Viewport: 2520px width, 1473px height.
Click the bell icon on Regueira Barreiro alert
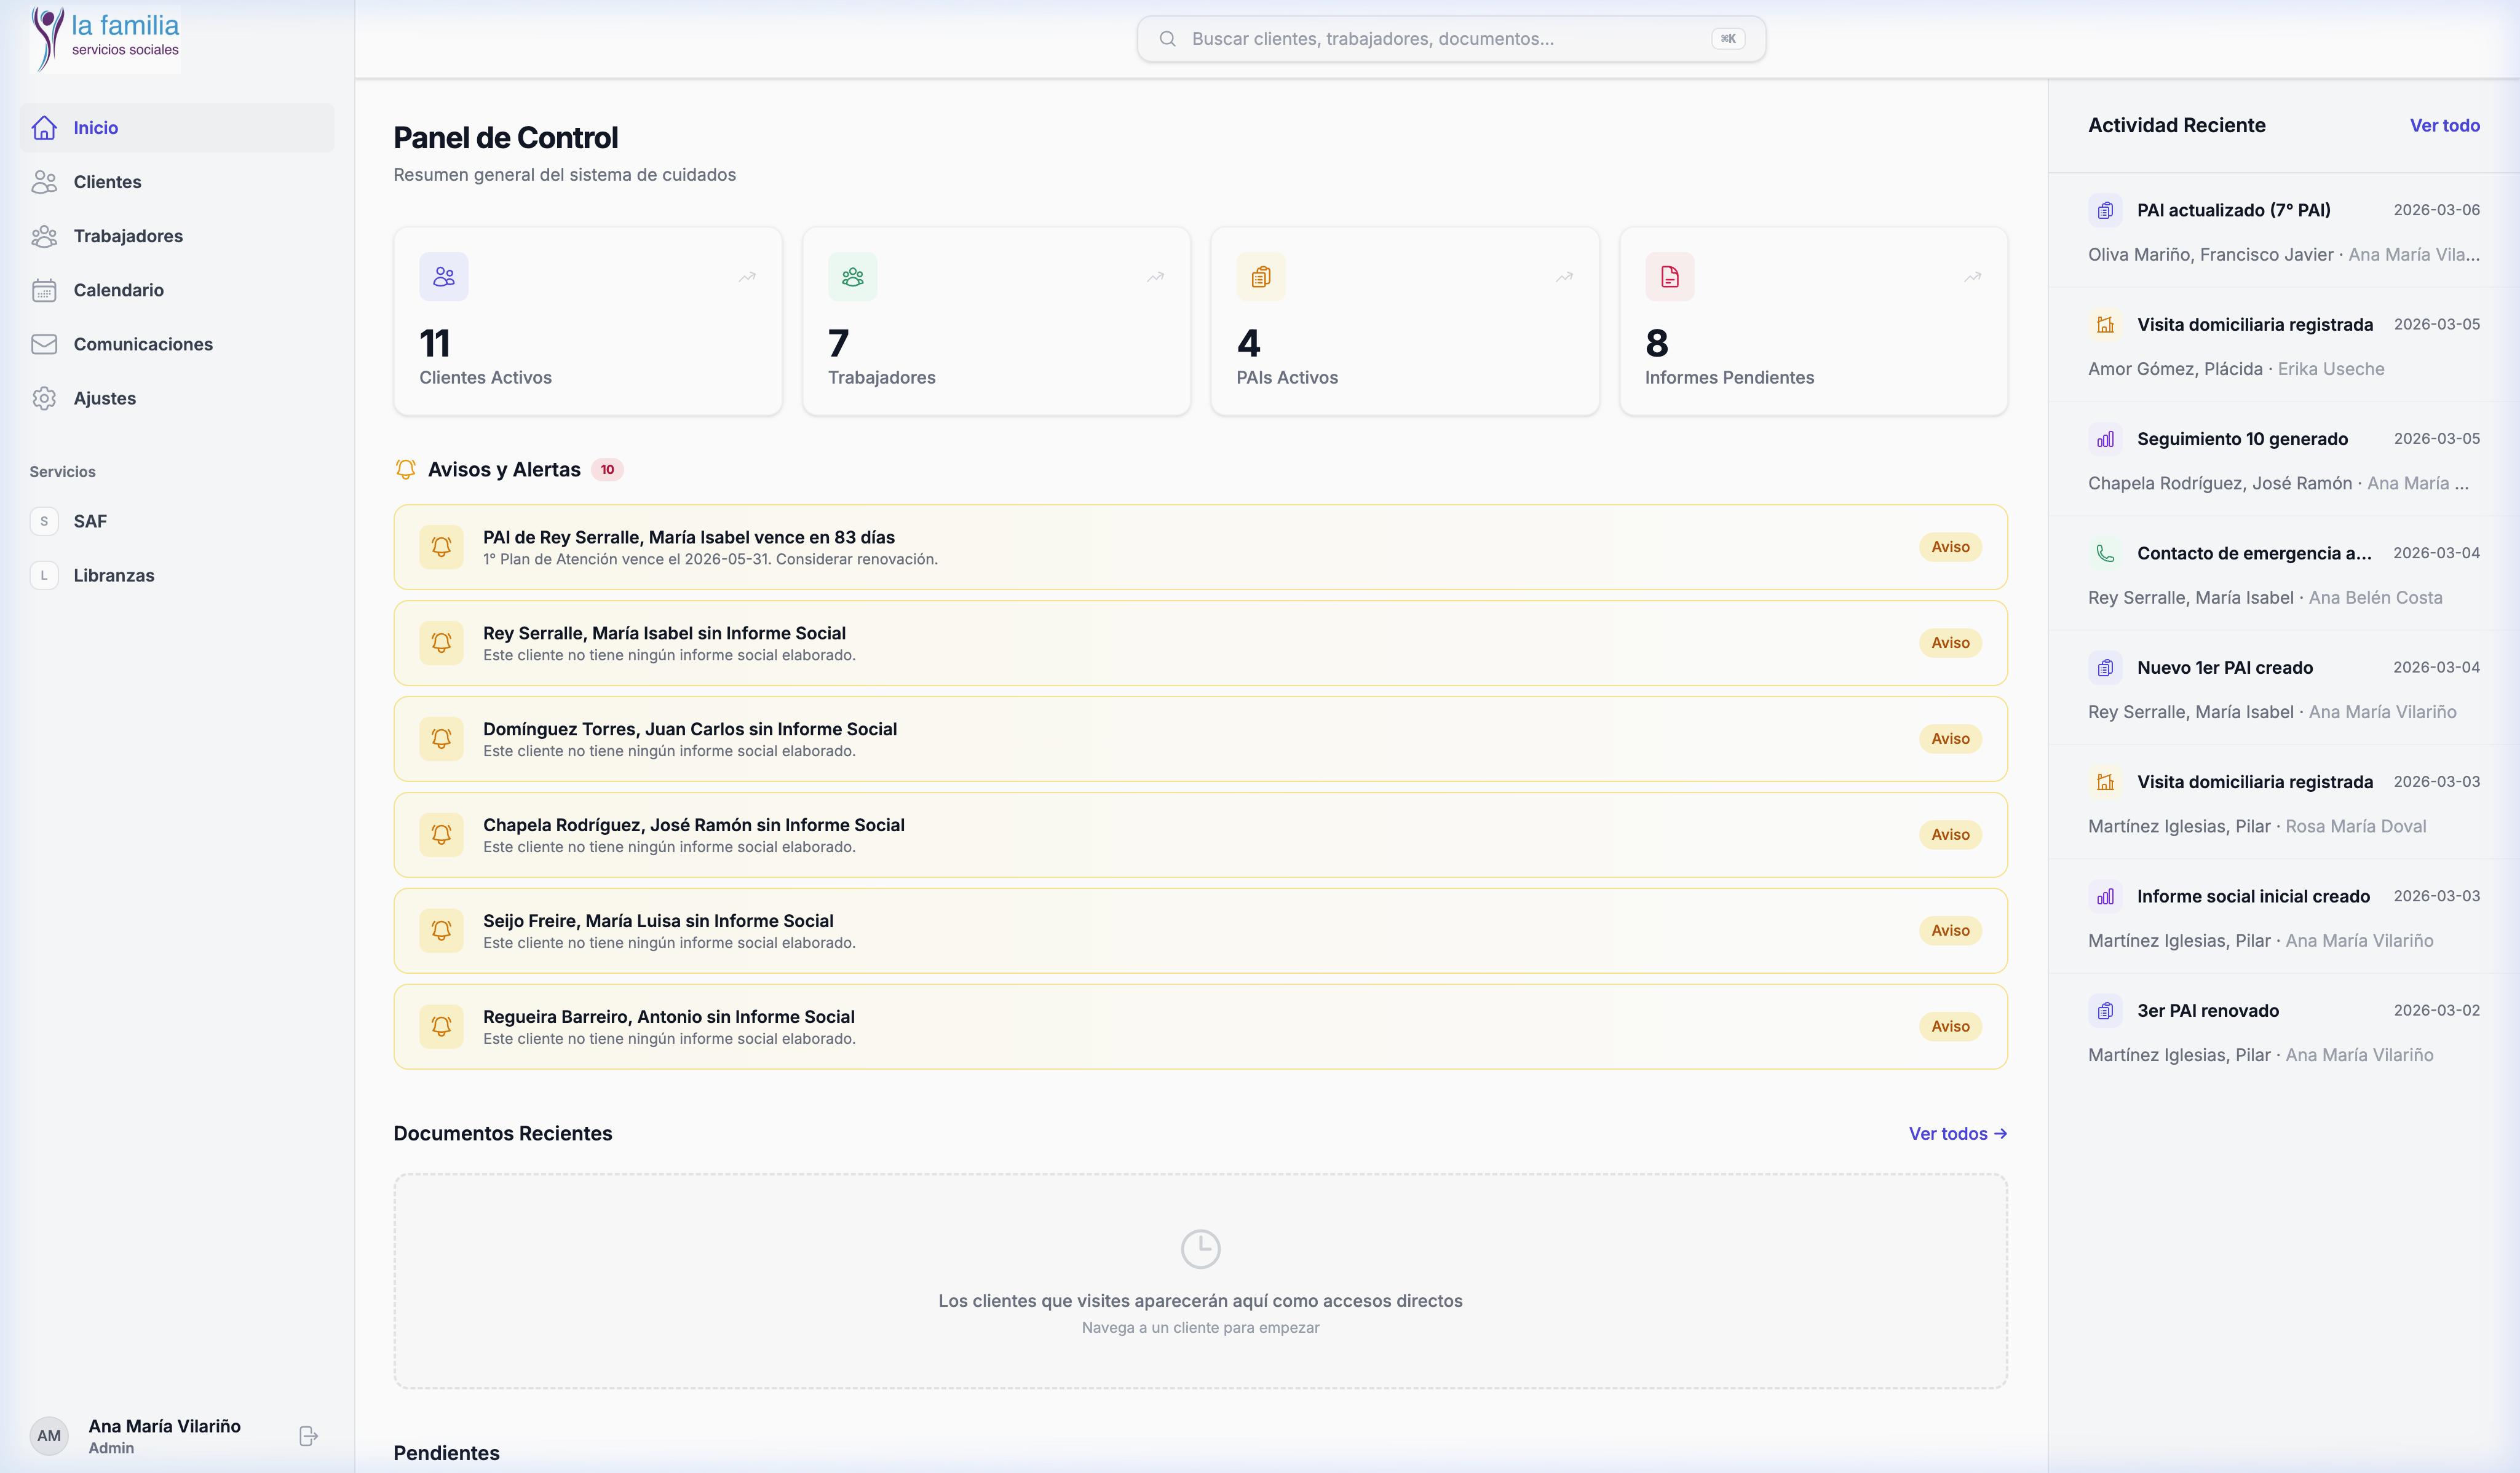pos(441,1026)
